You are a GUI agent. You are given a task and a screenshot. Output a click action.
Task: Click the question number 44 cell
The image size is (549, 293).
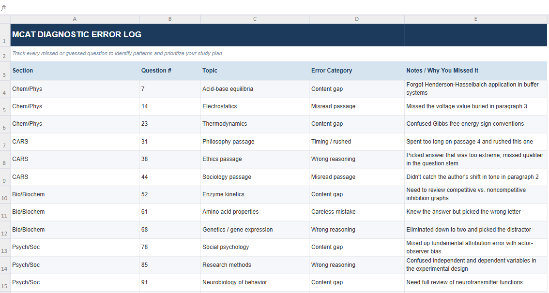tap(170, 177)
